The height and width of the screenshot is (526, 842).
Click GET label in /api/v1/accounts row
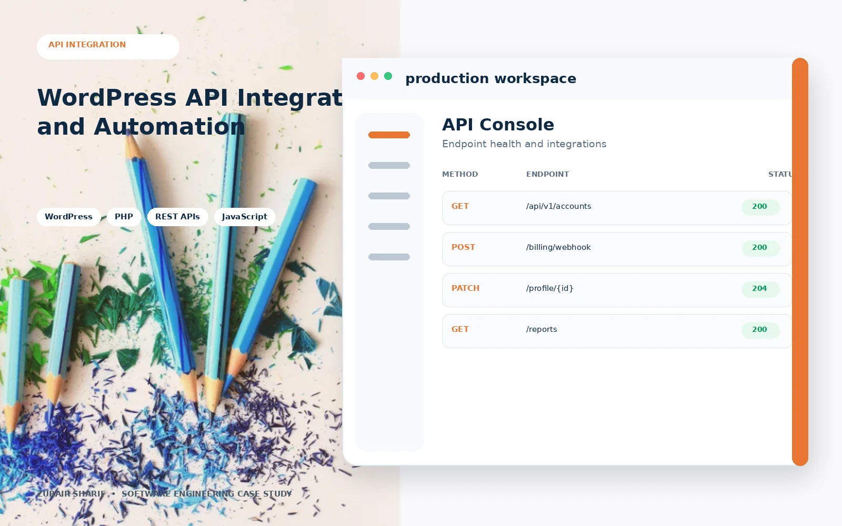(460, 206)
